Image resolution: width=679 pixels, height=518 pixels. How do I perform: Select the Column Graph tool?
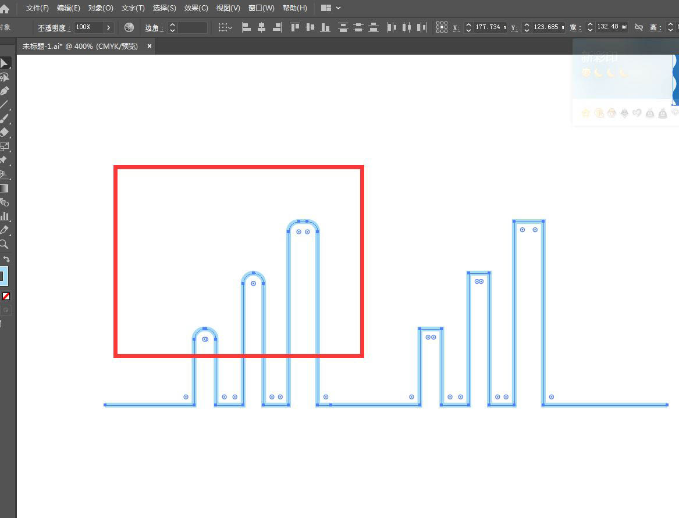click(x=4, y=216)
